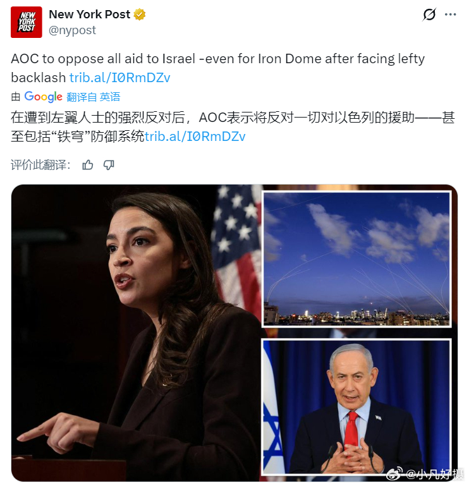469x486 pixels.
Task: Click the 评价此翻译 label
Action: click(40, 165)
